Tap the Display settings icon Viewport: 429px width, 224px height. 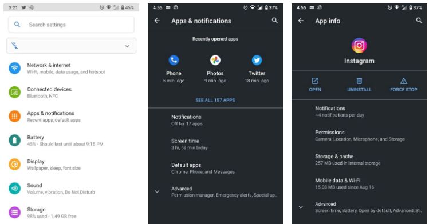(x=14, y=164)
